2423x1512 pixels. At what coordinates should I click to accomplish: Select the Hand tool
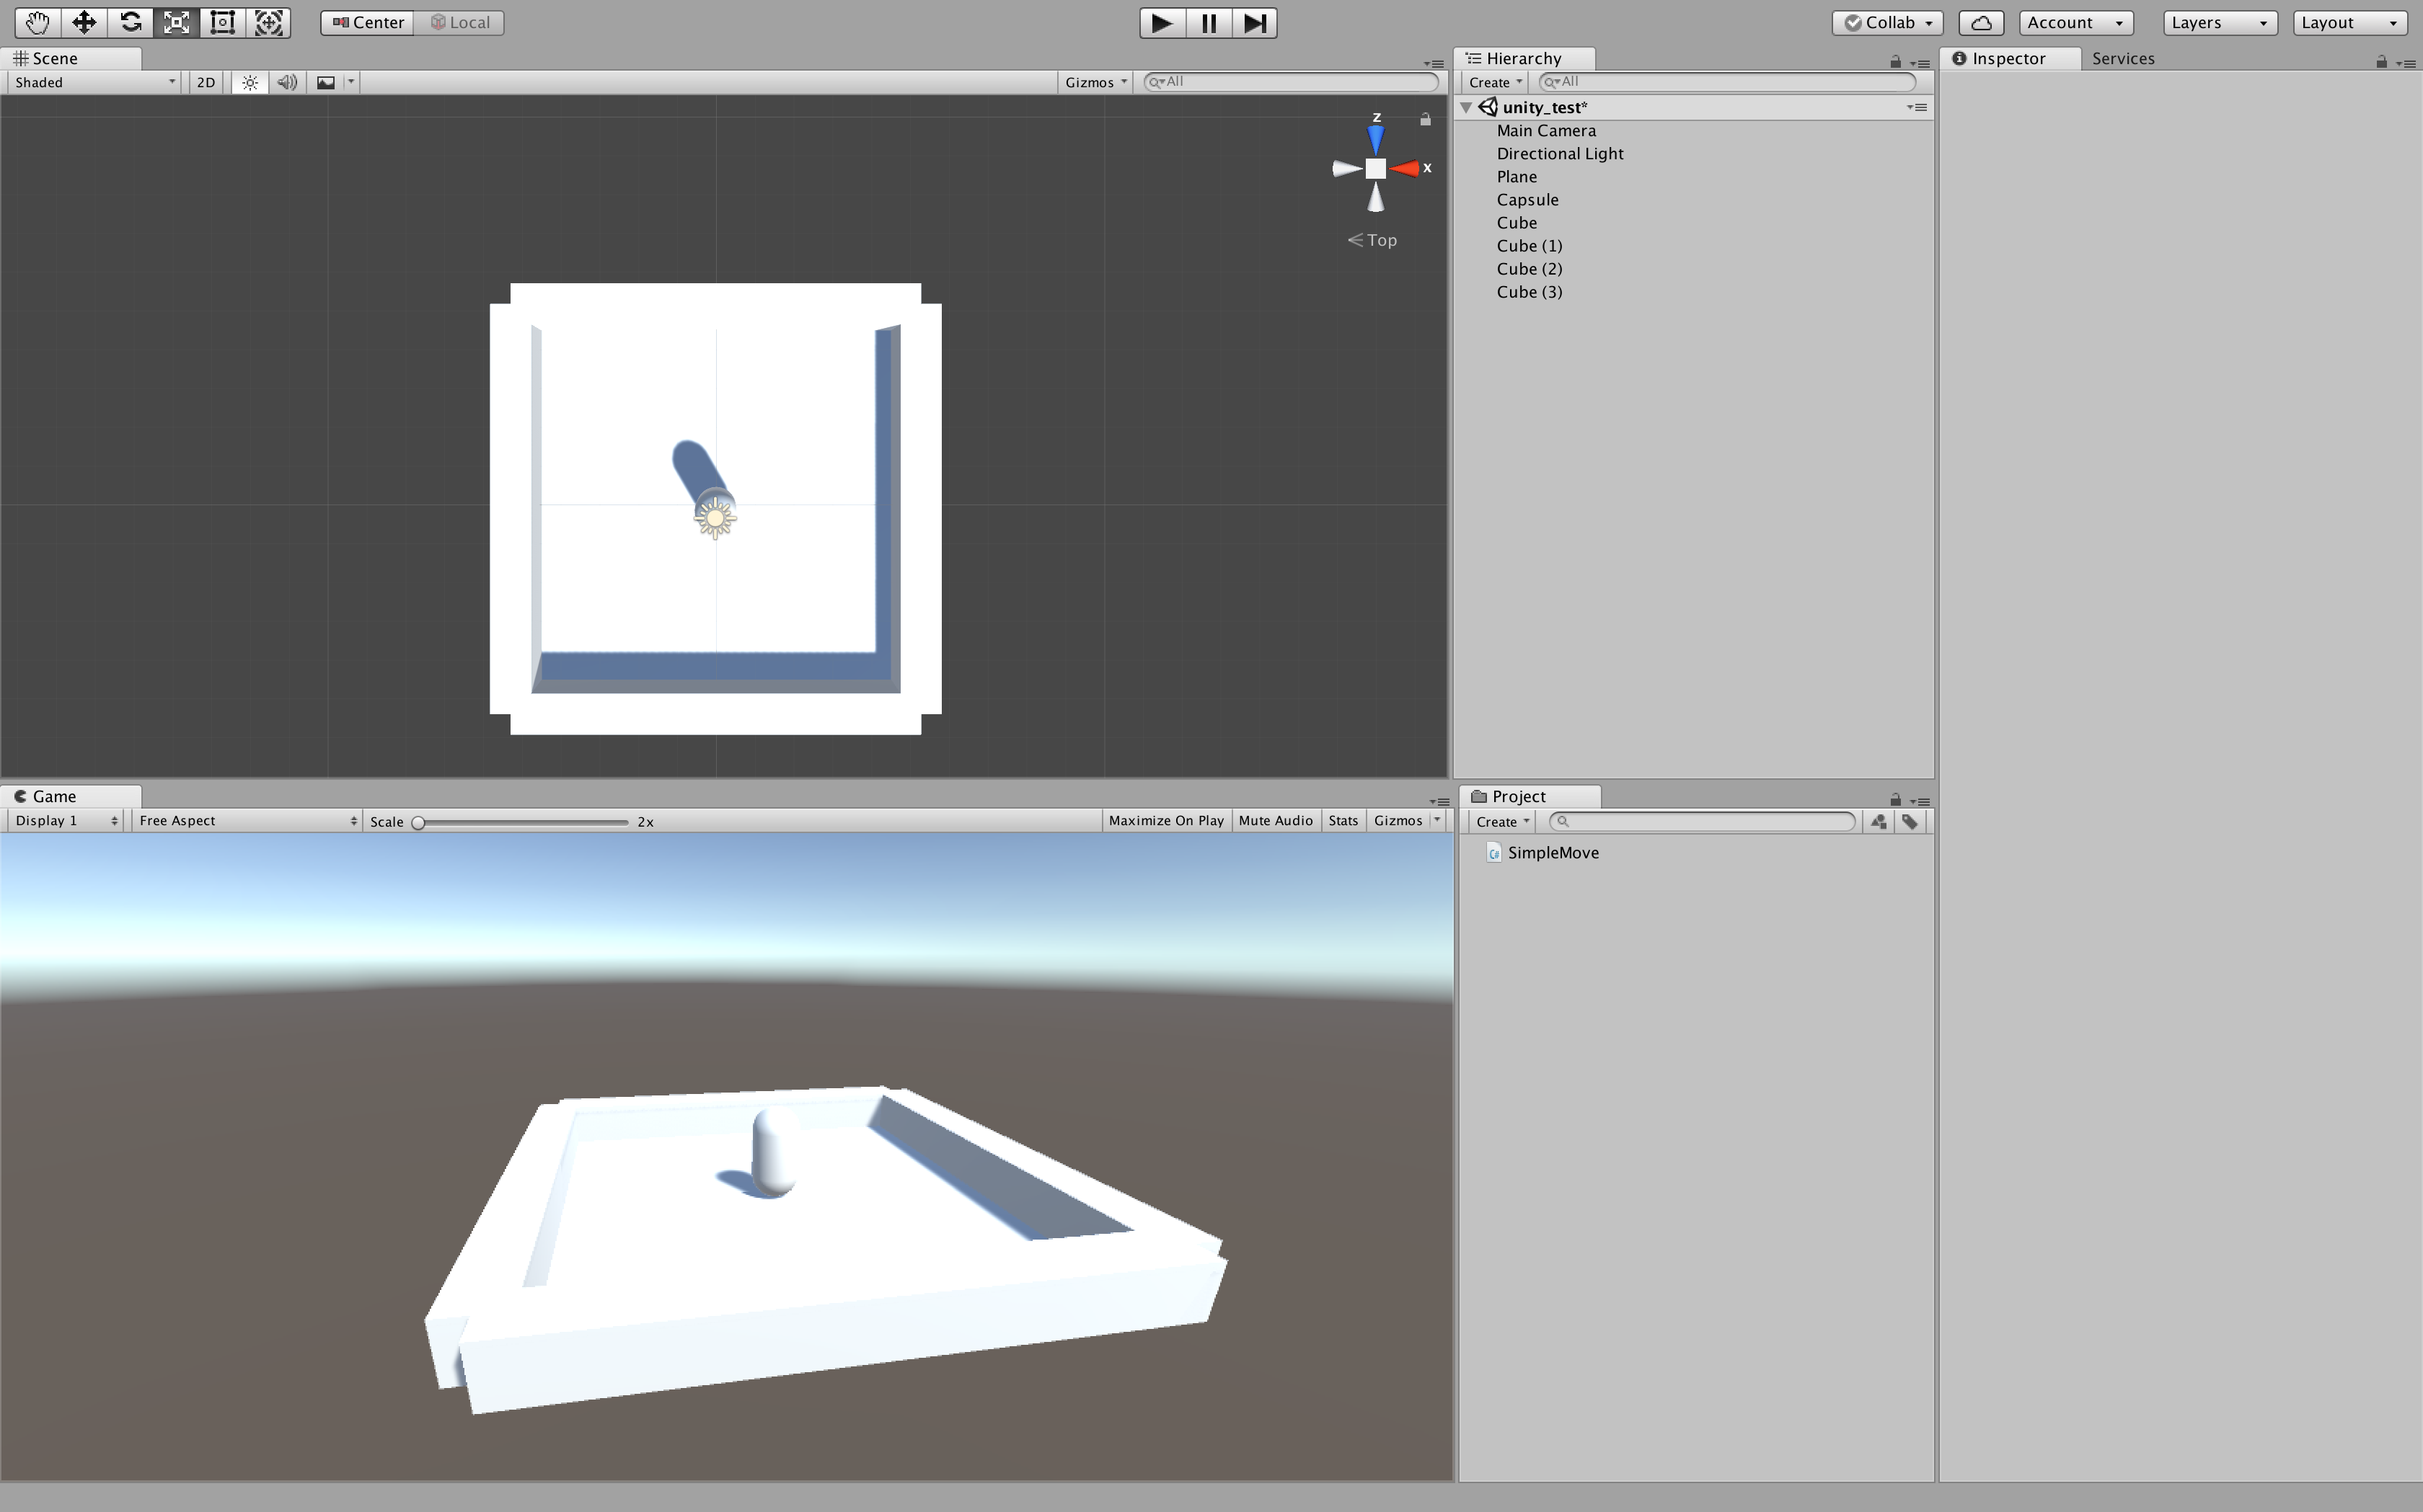[x=38, y=22]
